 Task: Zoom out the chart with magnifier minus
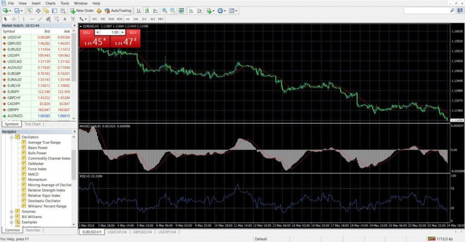point(173,11)
